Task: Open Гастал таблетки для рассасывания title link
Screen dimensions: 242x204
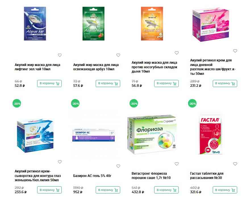Action: 207,176
